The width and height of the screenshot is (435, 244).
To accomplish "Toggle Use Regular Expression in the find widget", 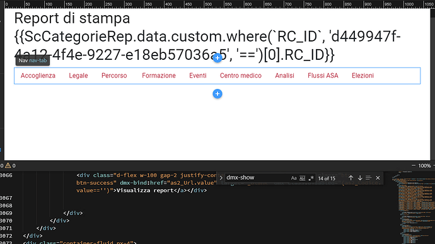I will pos(311,178).
